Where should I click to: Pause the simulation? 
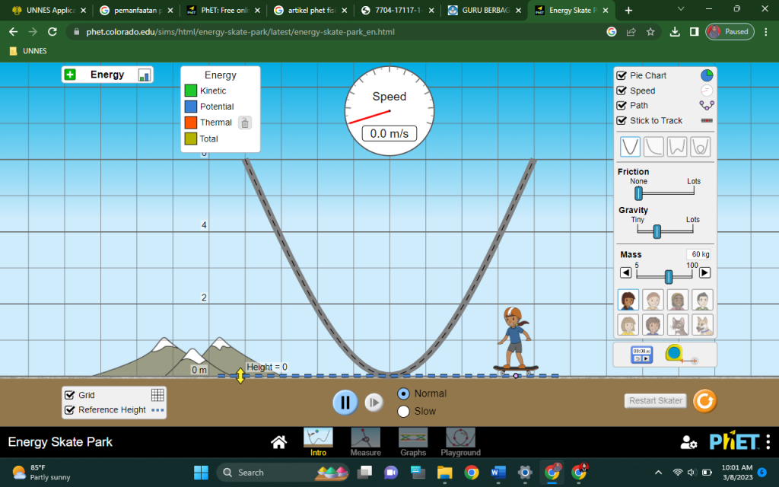(345, 402)
